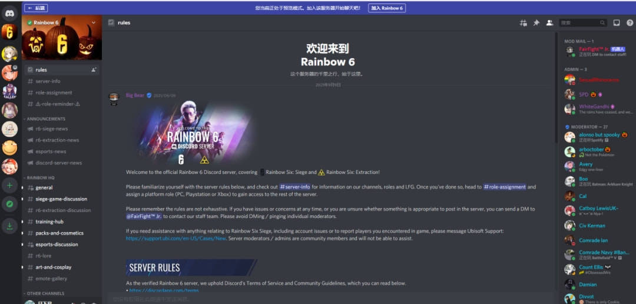
Task: Open the brown-haired girl server icon
Action: 9,110
